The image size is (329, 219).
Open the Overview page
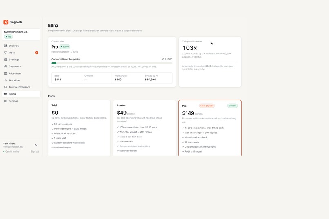tap(21, 46)
